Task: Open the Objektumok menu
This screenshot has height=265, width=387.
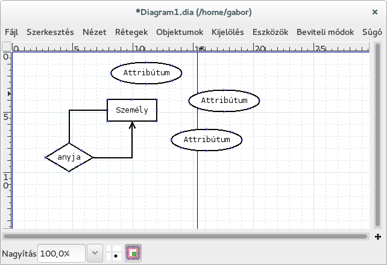Action: tap(180, 32)
